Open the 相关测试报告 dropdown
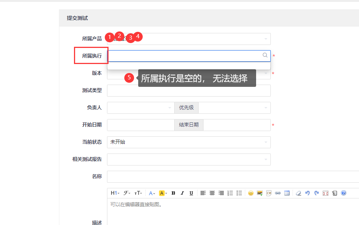359x225 pixels. 189,159
